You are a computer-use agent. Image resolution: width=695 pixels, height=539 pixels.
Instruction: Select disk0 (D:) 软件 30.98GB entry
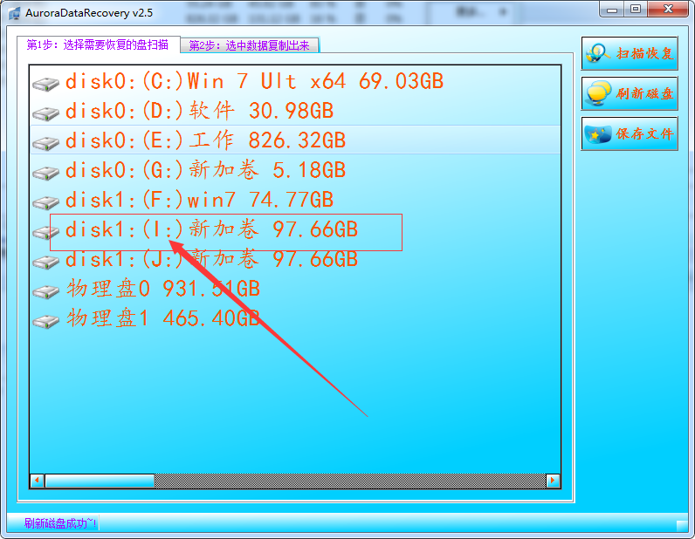coord(295,111)
